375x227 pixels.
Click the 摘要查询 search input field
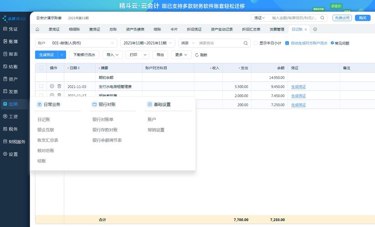pyautogui.click(x=220, y=43)
